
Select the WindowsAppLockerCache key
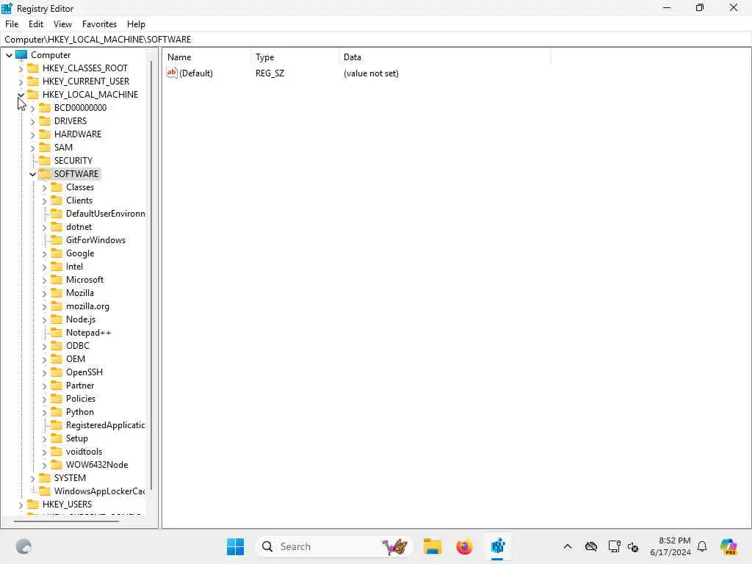click(x=99, y=491)
